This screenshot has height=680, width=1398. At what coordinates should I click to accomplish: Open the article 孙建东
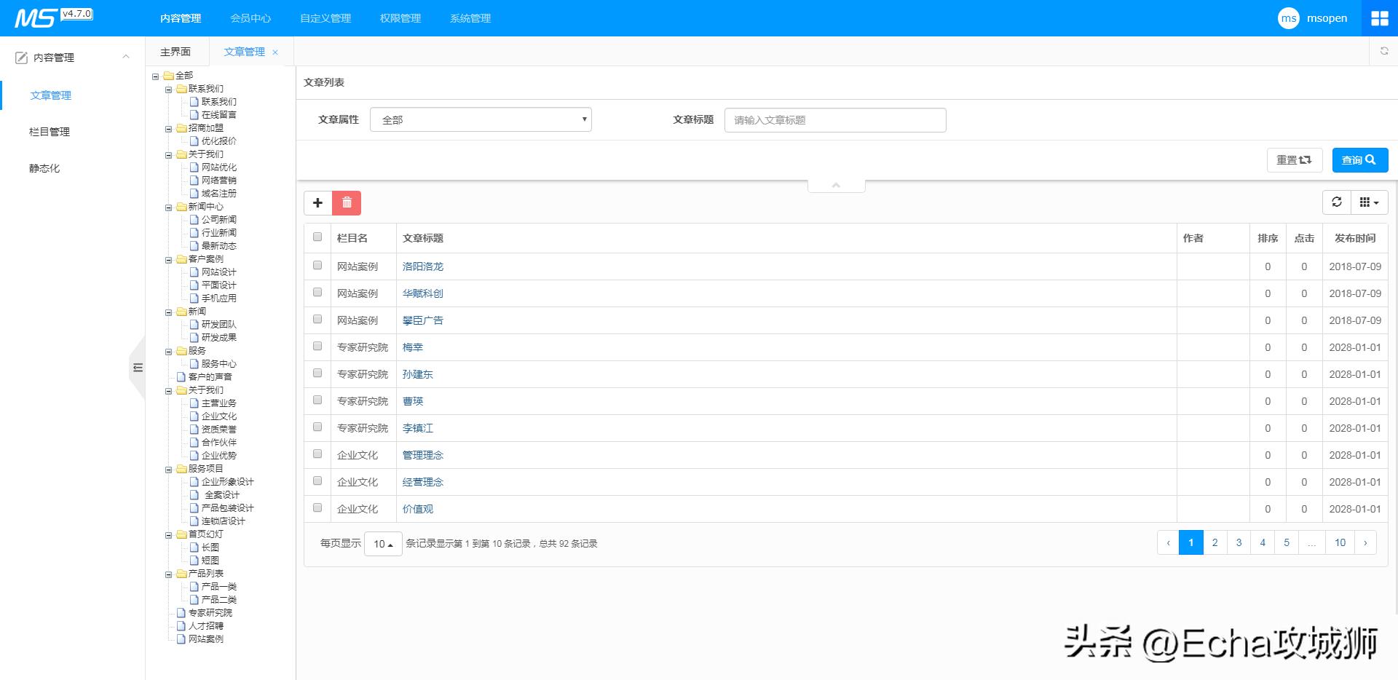418,373
